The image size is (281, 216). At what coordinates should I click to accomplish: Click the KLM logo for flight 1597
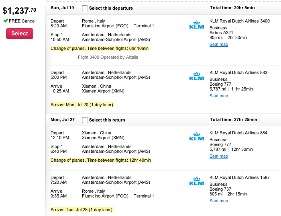coord(197,181)
